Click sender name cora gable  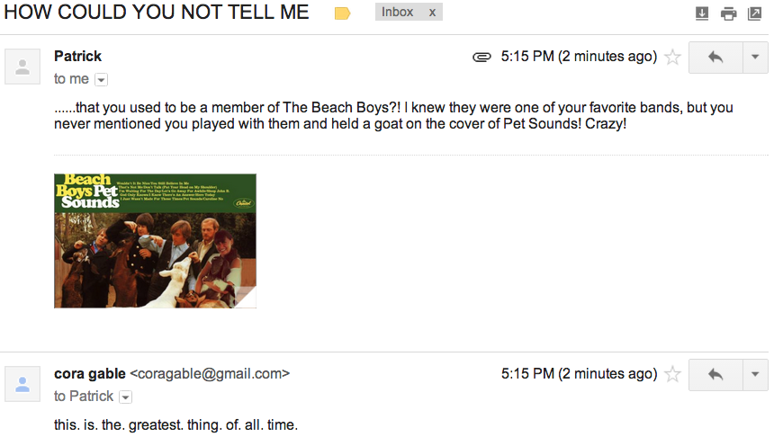point(90,374)
